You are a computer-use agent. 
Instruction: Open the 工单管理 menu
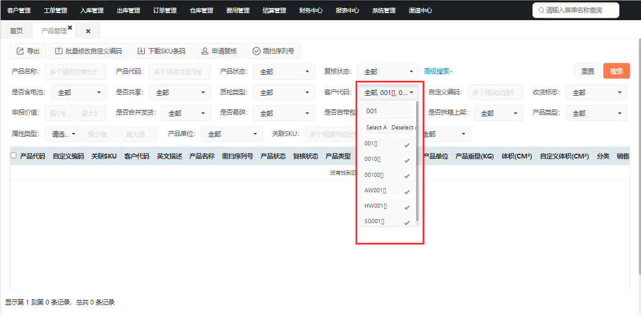(x=56, y=10)
